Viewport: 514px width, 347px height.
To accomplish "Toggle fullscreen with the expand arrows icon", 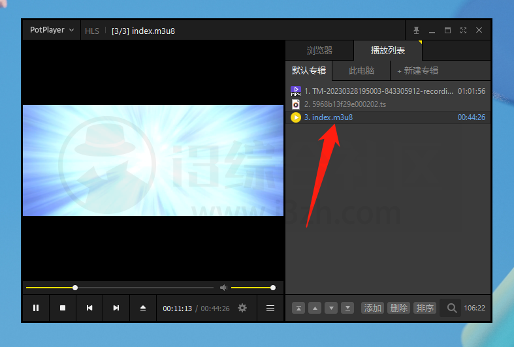I will point(463,31).
